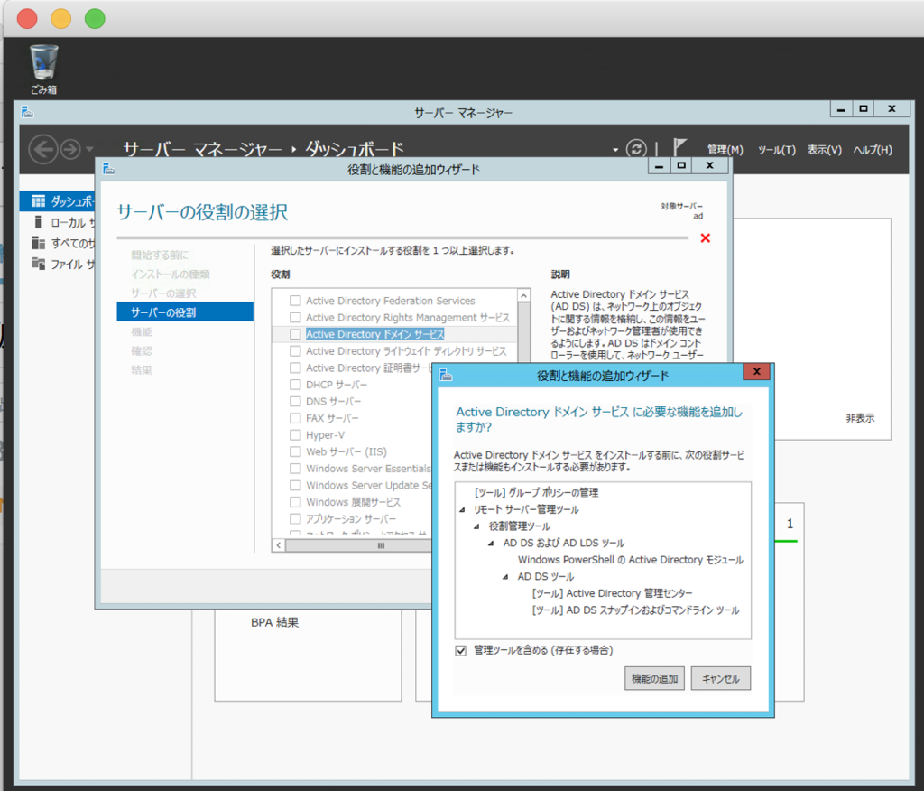Check Active Directory Rights Management サービス
This screenshot has height=791, width=924.
tap(295, 317)
